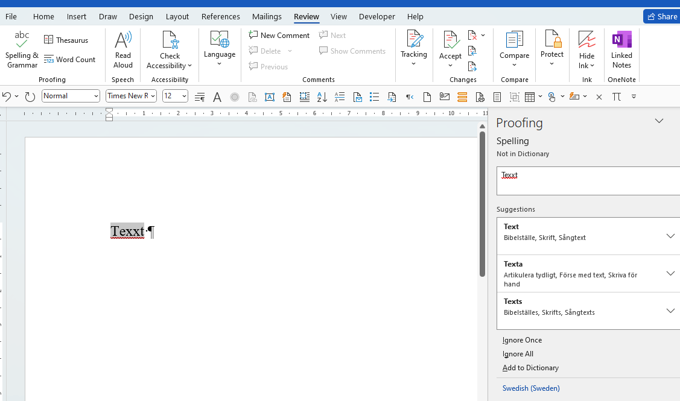Click the text box icon in toolbar
The image size is (680, 401).
269,96
